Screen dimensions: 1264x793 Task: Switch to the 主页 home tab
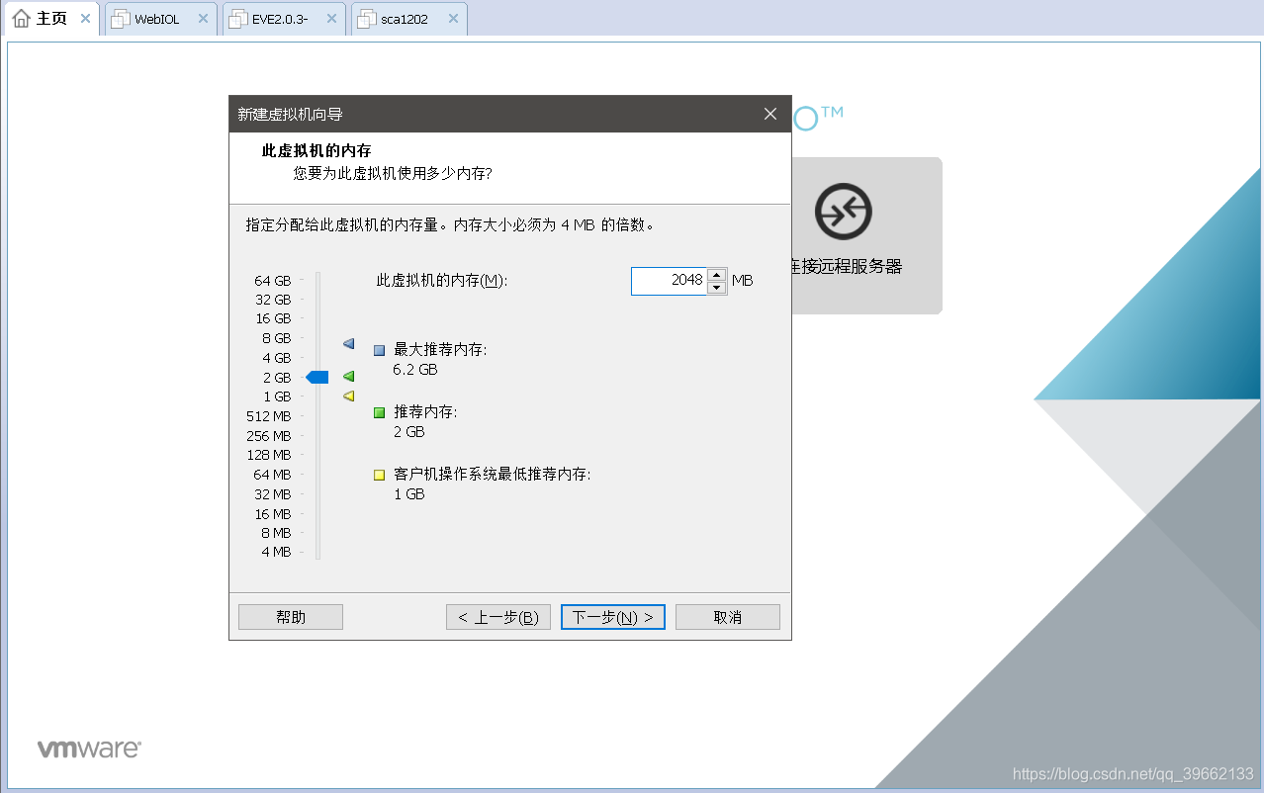tap(49, 19)
